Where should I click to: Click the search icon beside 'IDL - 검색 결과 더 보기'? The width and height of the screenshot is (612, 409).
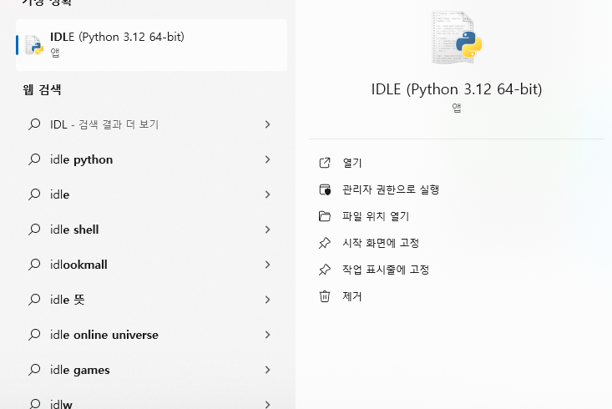pyautogui.click(x=34, y=124)
